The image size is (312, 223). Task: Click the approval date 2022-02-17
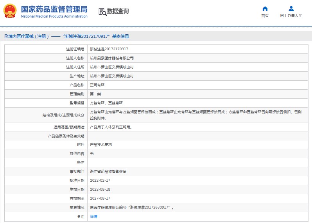(100, 181)
